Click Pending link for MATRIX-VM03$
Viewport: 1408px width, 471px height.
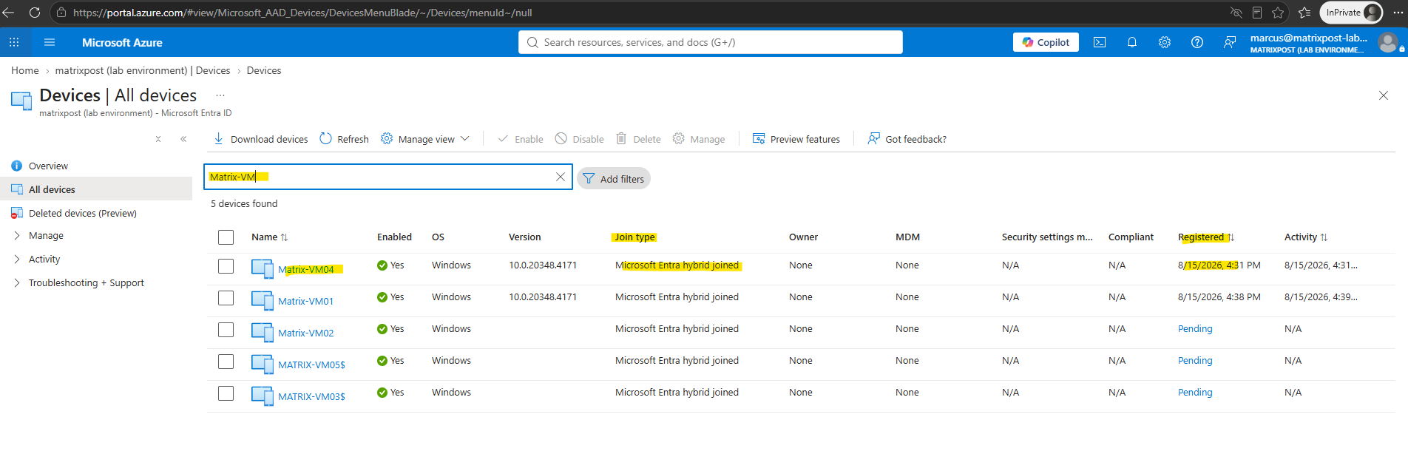click(x=1195, y=393)
